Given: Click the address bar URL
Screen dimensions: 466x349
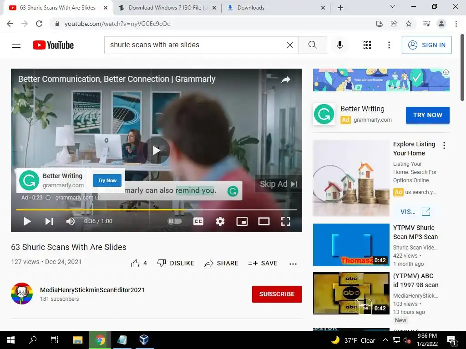Looking at the screenshot, I should coord(117,24).
